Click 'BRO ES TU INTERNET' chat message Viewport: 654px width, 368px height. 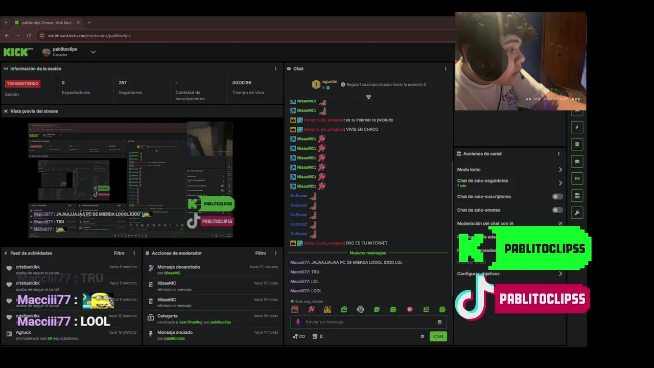[366, 243]
